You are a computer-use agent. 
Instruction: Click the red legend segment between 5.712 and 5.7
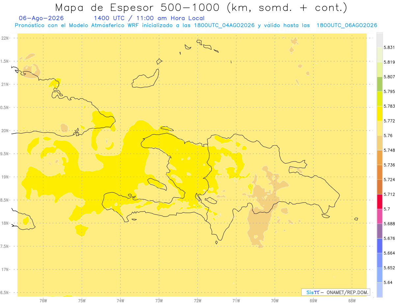[x=380, y=201]
